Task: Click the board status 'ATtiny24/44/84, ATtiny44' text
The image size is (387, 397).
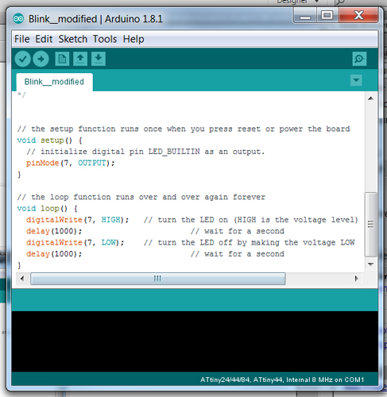Action: 241,380
